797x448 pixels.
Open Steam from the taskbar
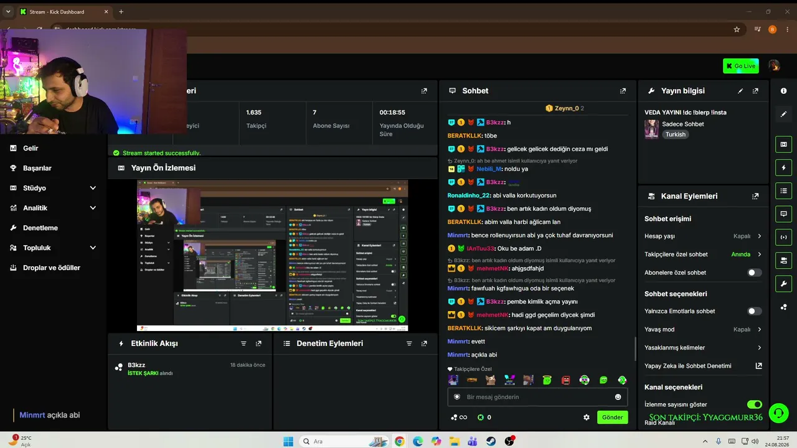(491, 441)
